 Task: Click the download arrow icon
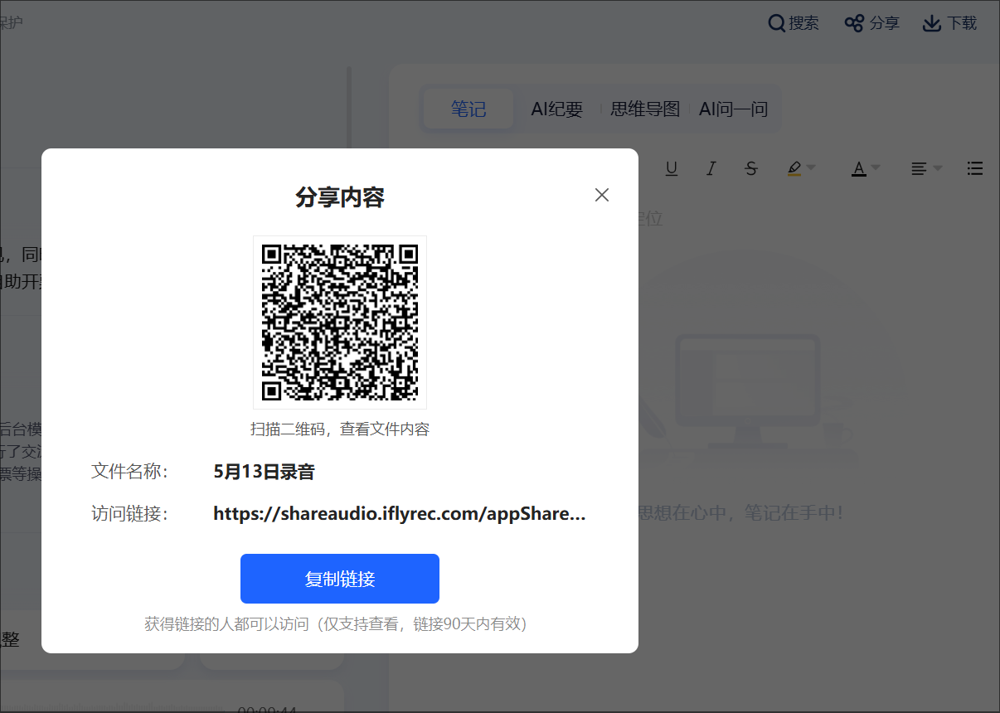pyautogui.click(x=932, y=23)
